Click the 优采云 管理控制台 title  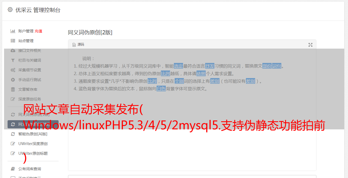(38, 10)
